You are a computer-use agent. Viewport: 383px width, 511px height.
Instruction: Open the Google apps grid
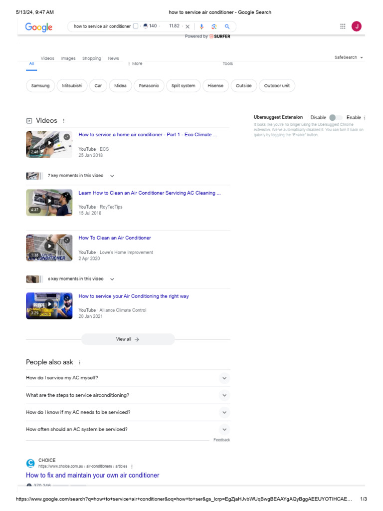pos(343,26)
